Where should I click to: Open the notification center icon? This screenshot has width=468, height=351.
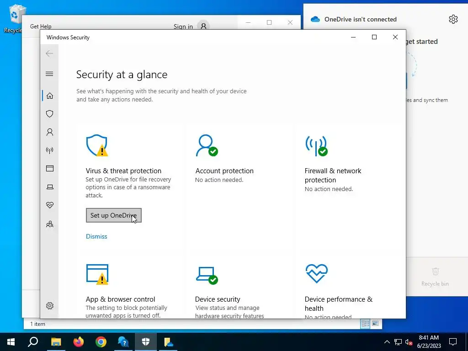[x=453, y=342]
